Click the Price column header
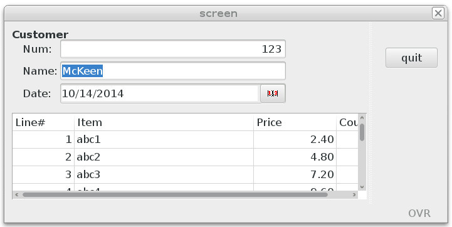The width and height of the screenshot is (452, 227). 295,122
